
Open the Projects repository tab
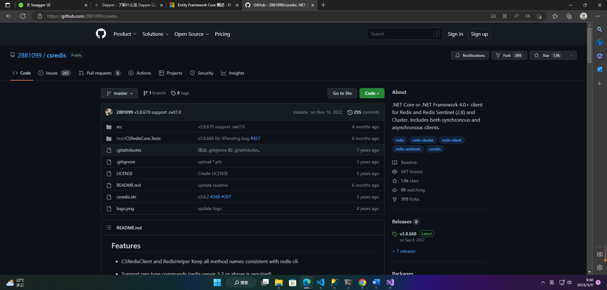click(x=170, y=73)
